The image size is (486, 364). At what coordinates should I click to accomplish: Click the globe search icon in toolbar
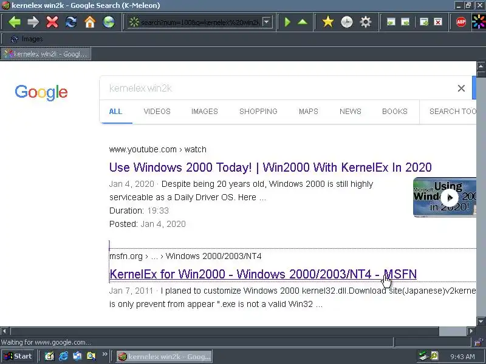point(109,22)
